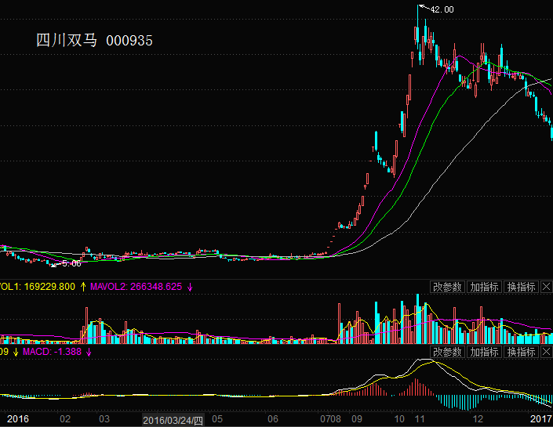Click the 42.00 high price marker
Image resolution: width=553 pixels, height=427 pixels.
(442, 9)
